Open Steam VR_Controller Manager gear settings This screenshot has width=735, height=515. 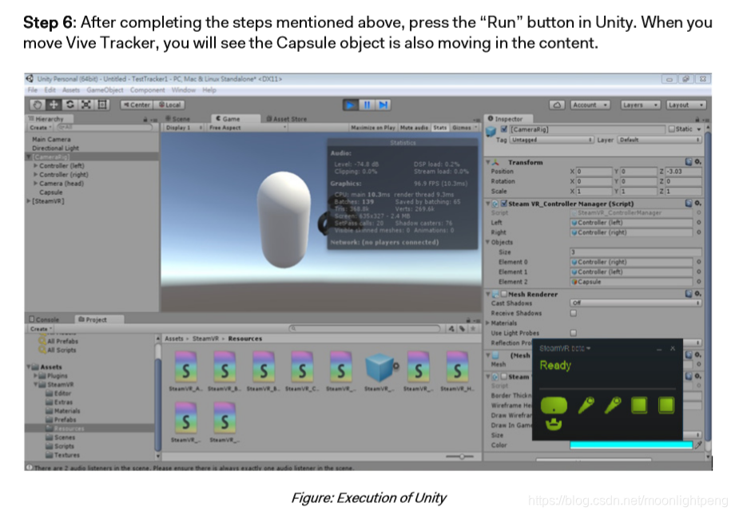pyautogui.click(x=698, y=204)
